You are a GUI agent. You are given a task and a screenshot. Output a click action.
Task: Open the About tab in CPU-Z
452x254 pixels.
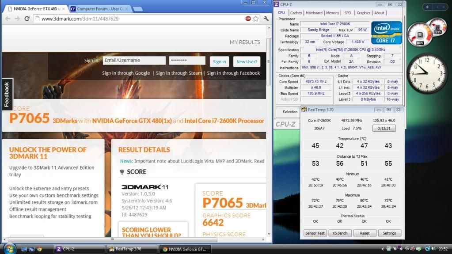tap(379, 13)
